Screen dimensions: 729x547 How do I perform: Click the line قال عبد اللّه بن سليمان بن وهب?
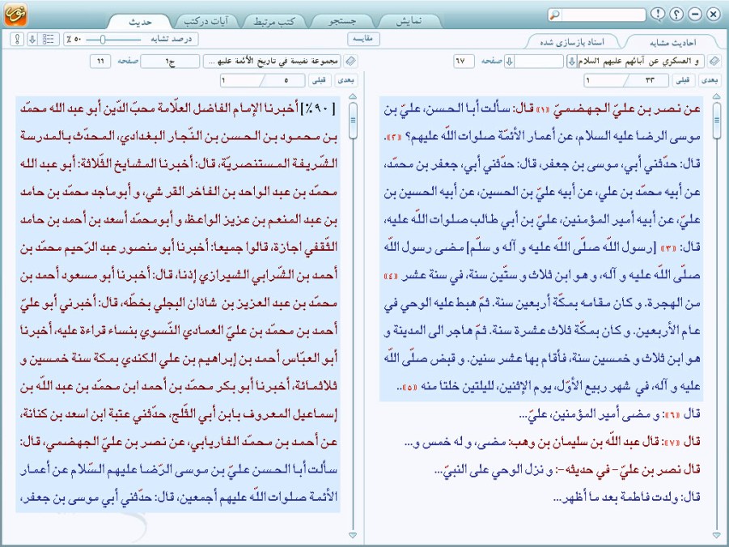click(x=553, y=443)
